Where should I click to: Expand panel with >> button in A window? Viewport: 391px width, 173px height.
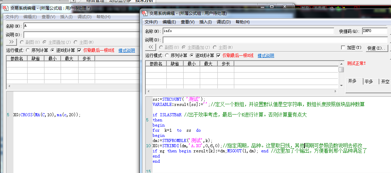[x=11, y=42]
